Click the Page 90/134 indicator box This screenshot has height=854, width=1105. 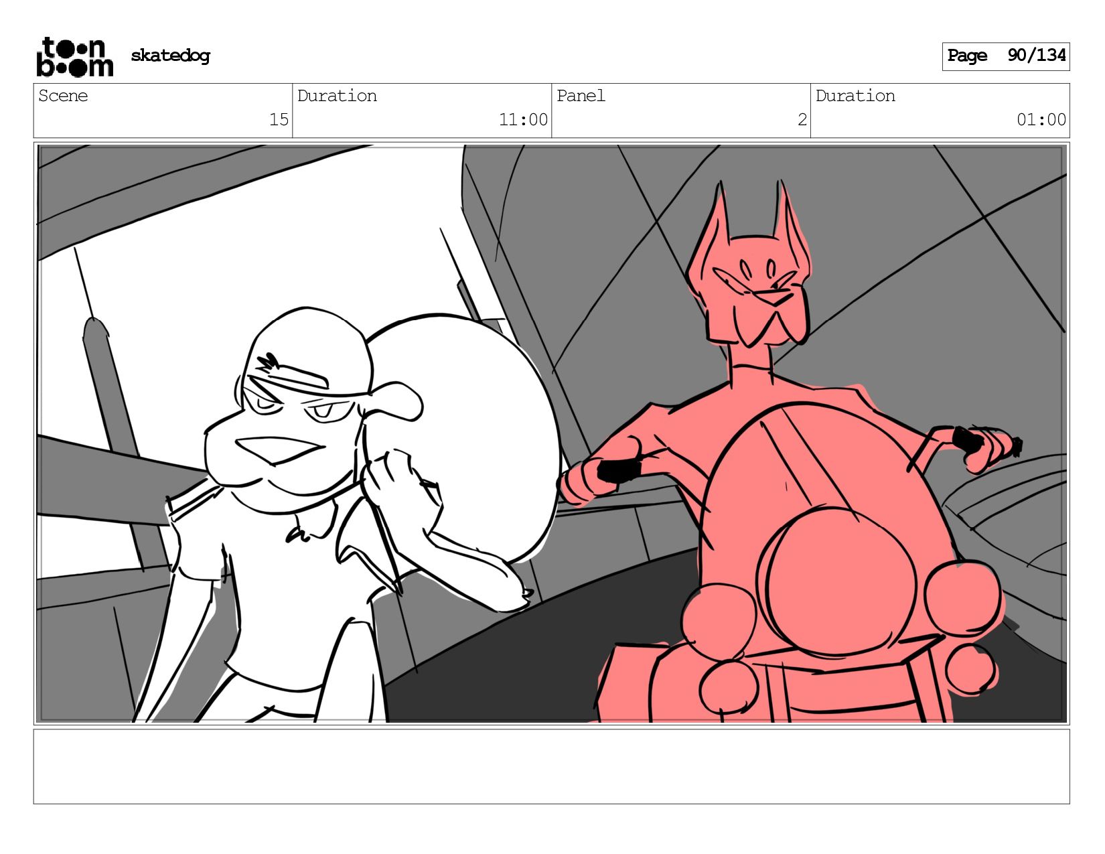click(1006, 56)
